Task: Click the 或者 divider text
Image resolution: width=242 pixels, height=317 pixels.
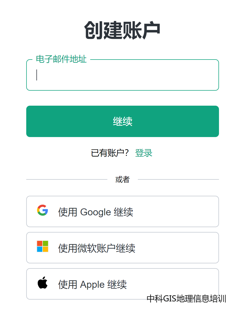Action: 122,179
